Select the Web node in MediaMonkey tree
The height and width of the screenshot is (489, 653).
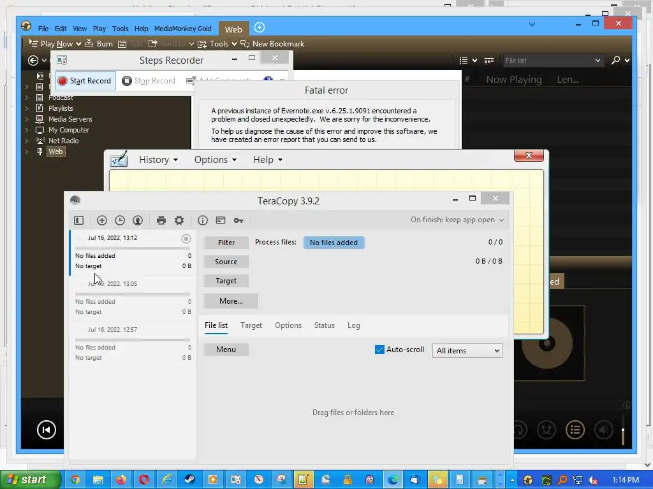point(55,152)
